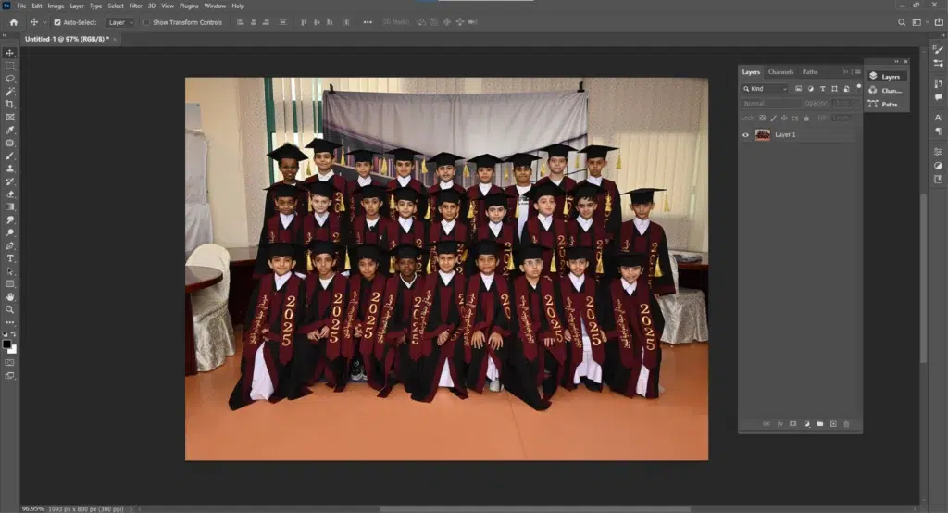948x513 pixels.
Task: Switch to the Channels tab
Action: pyautogui.click(x=780, y=72)
